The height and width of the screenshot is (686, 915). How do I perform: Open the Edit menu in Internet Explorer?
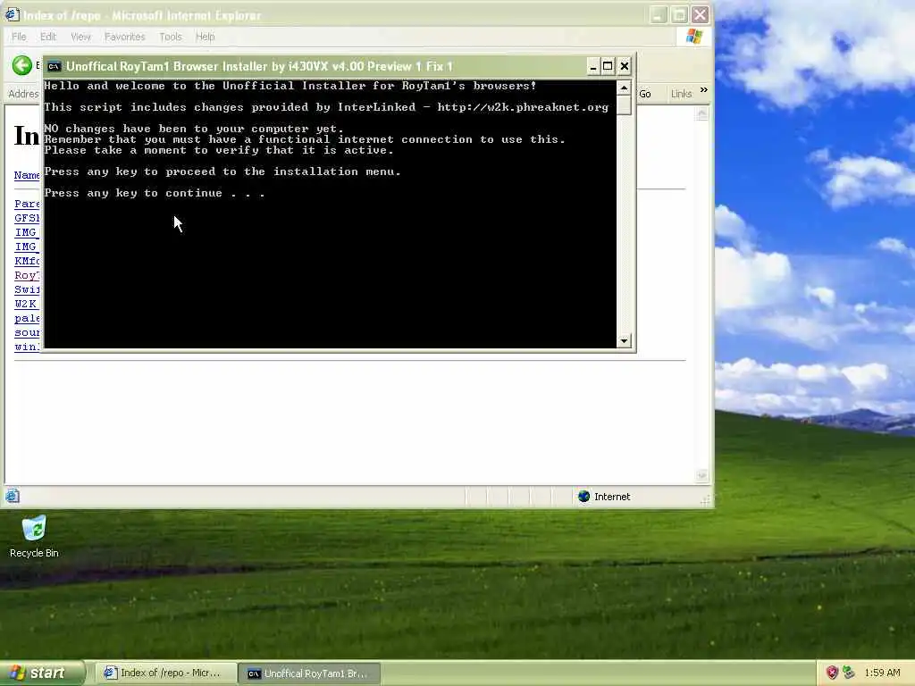tap(48, 37)
